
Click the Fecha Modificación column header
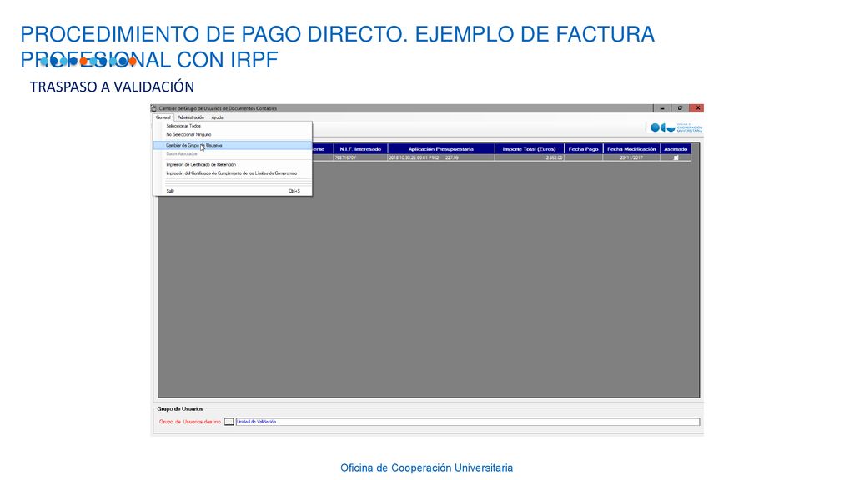[631, 149]
